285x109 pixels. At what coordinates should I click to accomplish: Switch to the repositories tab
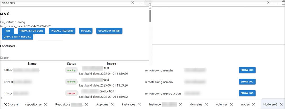pos(33,104)
